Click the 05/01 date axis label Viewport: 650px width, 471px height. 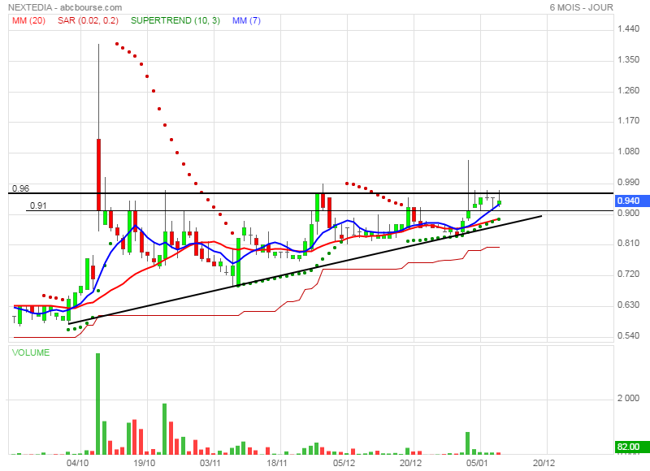(x=477, y=463)
